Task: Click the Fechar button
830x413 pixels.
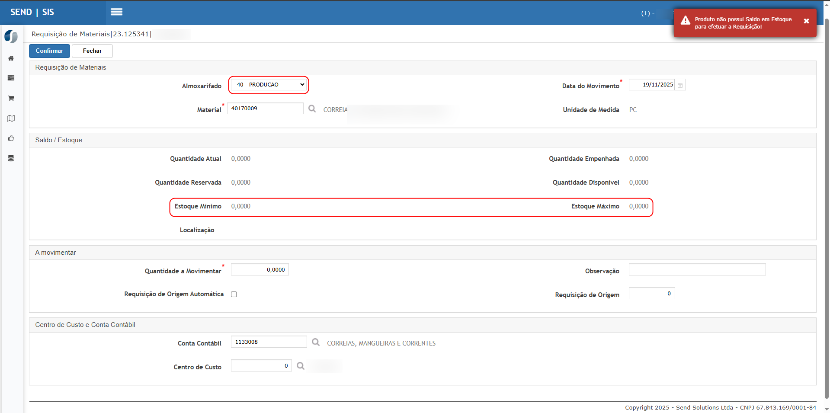Action: (92, 51)
